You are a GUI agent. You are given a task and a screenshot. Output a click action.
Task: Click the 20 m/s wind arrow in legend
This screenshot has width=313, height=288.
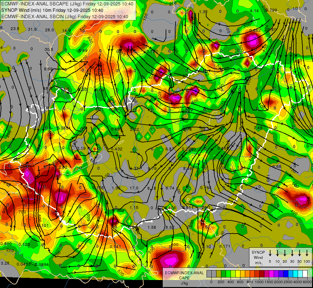click(285, 253)
